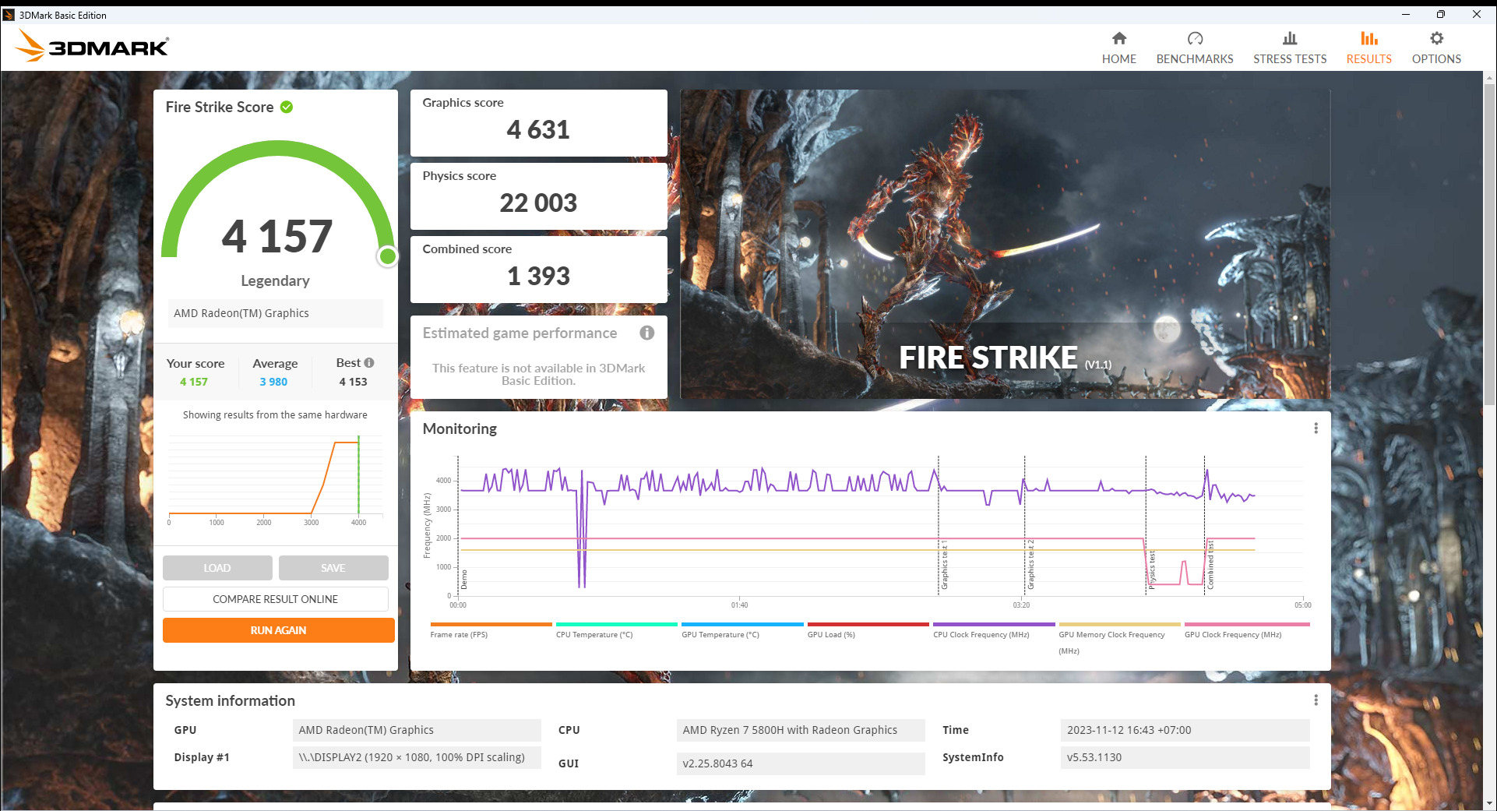Open Estimated game performance info icon
Image resolution: width=1497 pixels, height=811 pixels.
647,333
